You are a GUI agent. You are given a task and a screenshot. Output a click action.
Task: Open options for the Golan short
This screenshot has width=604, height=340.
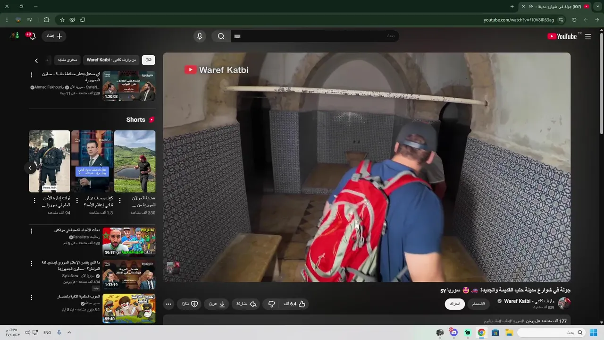[x=119, y=201]
